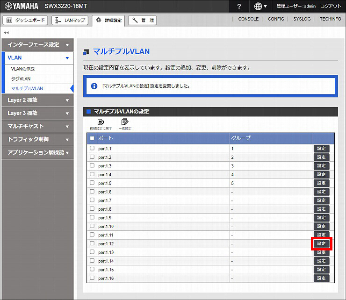Open VLANの作成 menu item
The height and width of the screenshot is (300, 346).
coord(23,69)
